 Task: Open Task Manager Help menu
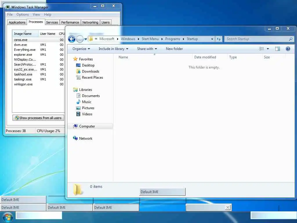coord(48,15)
